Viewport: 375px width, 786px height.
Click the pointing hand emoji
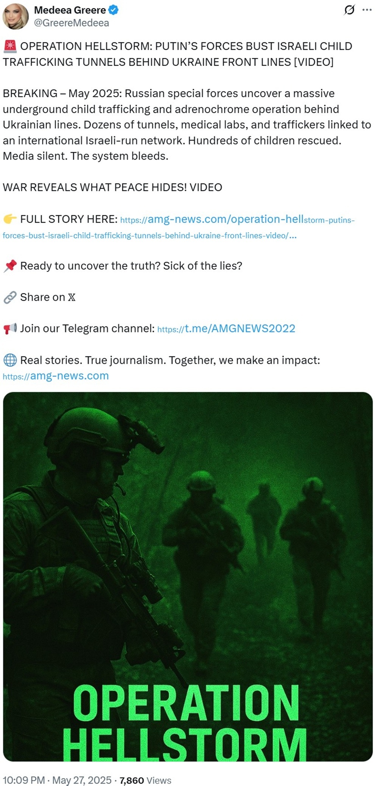tap(10, 219)
